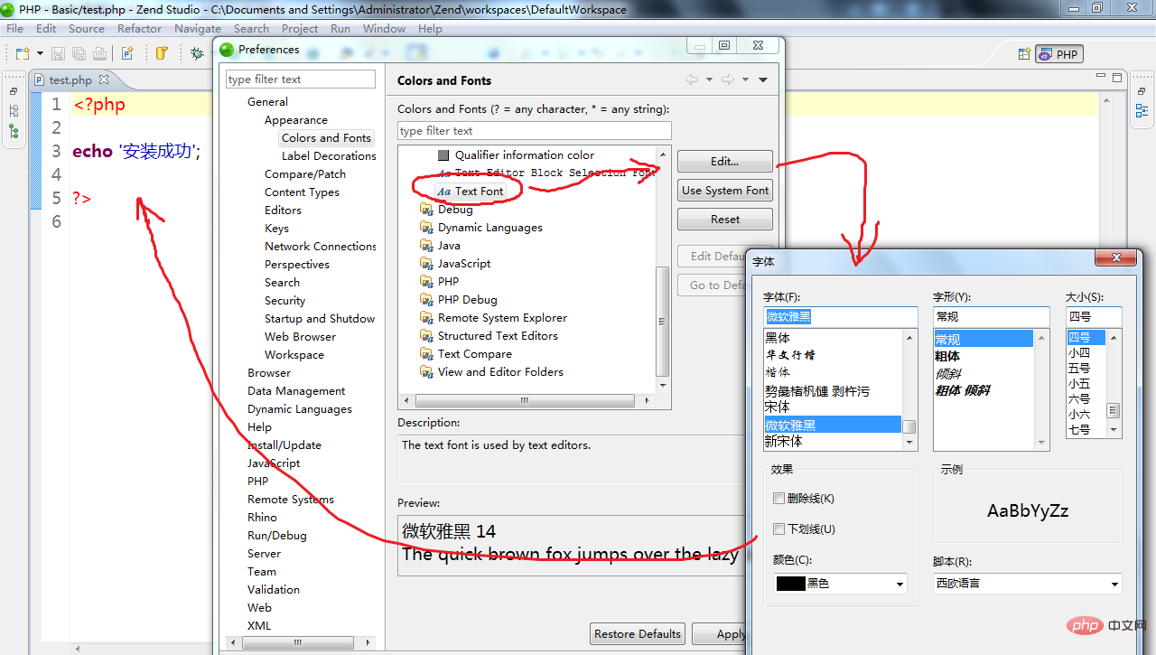Click the New PHP File toolbar icon

pos(127,53)
